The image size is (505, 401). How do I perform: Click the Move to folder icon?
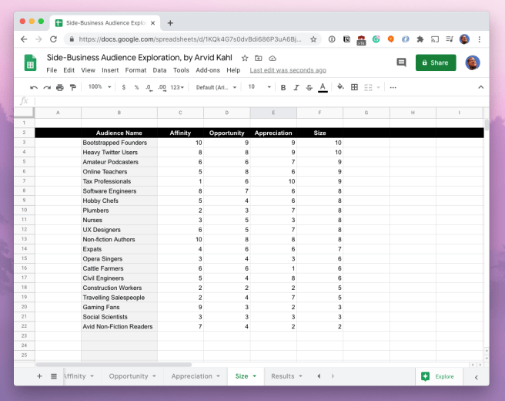(259, 59)
